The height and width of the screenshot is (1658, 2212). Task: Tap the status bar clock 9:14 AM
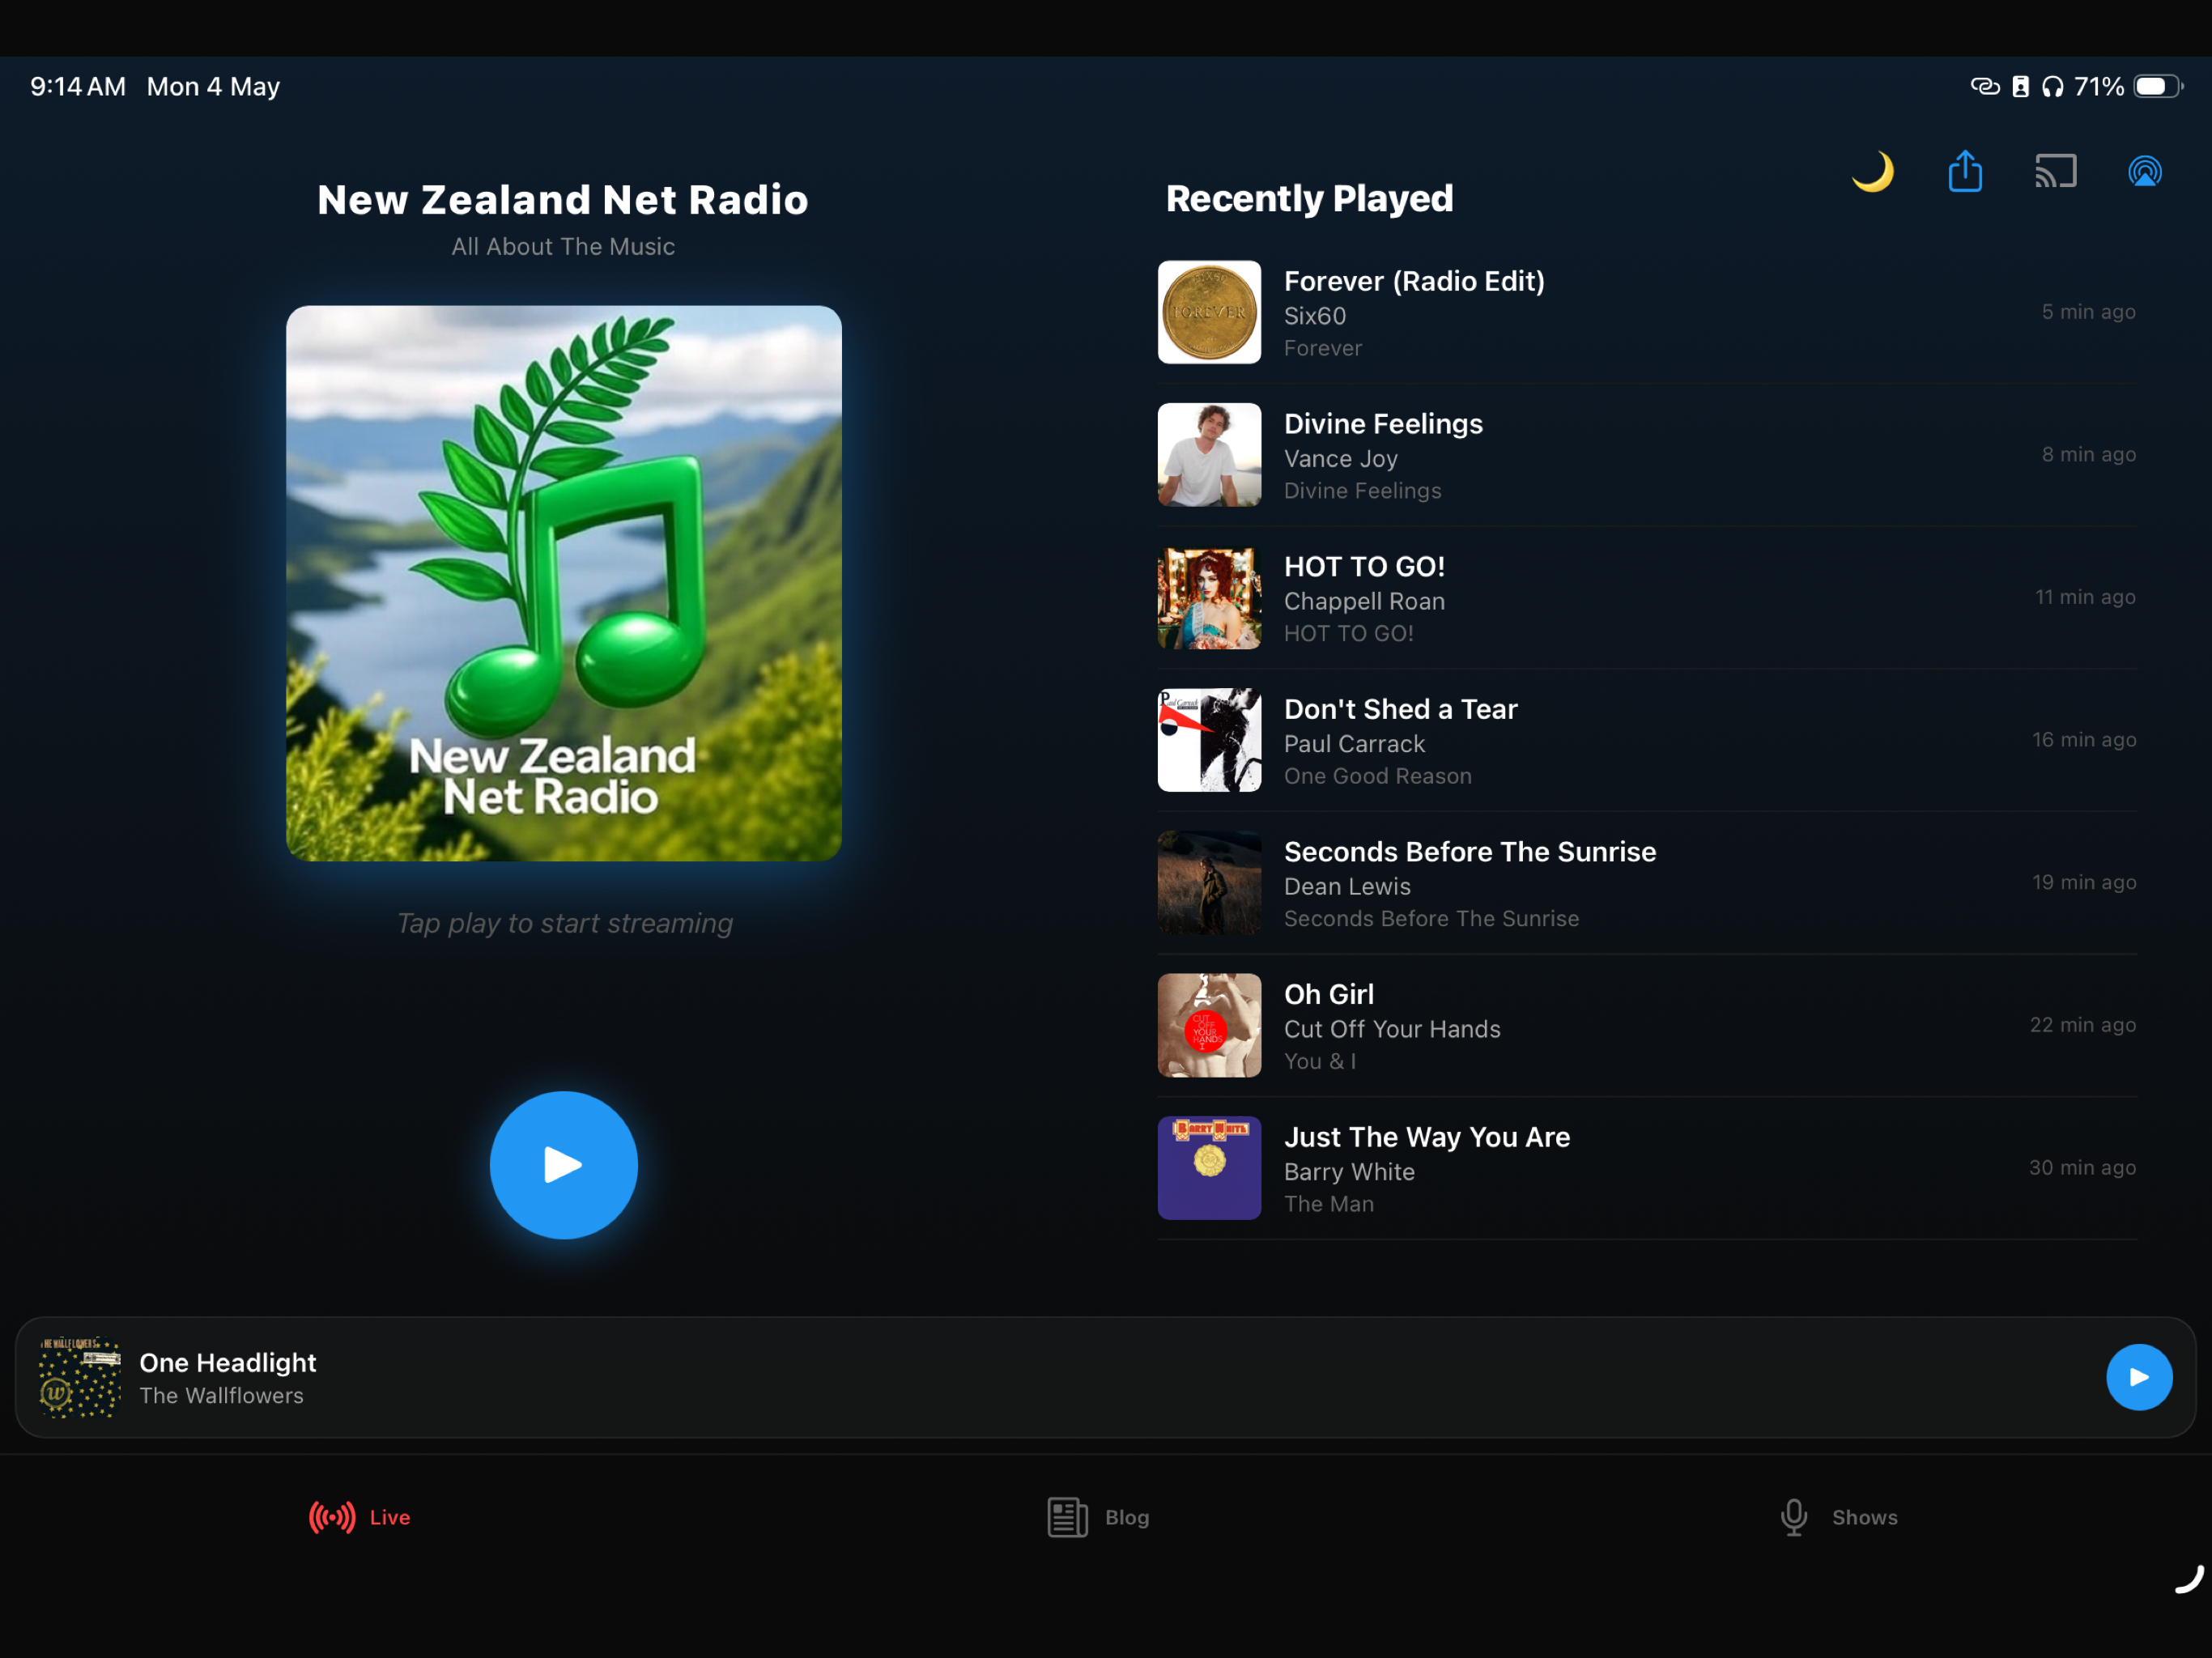click(x=78, y=86)
